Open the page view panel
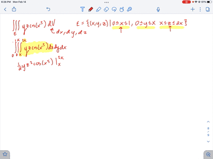The height and width of the screenshot is (159, 213). (208, 9)
